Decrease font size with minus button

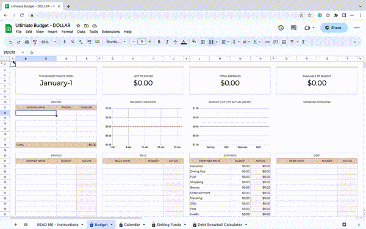(x=134, y=42)
